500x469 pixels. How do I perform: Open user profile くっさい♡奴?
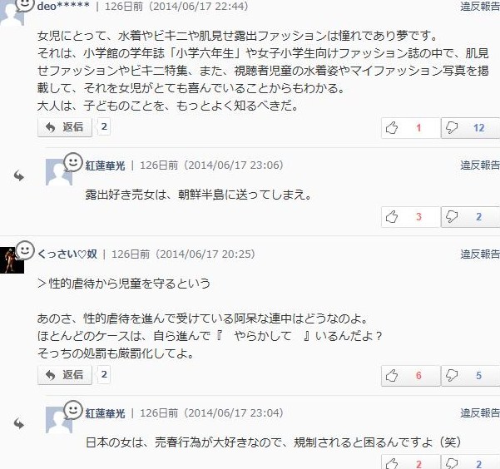pos(67,254)
